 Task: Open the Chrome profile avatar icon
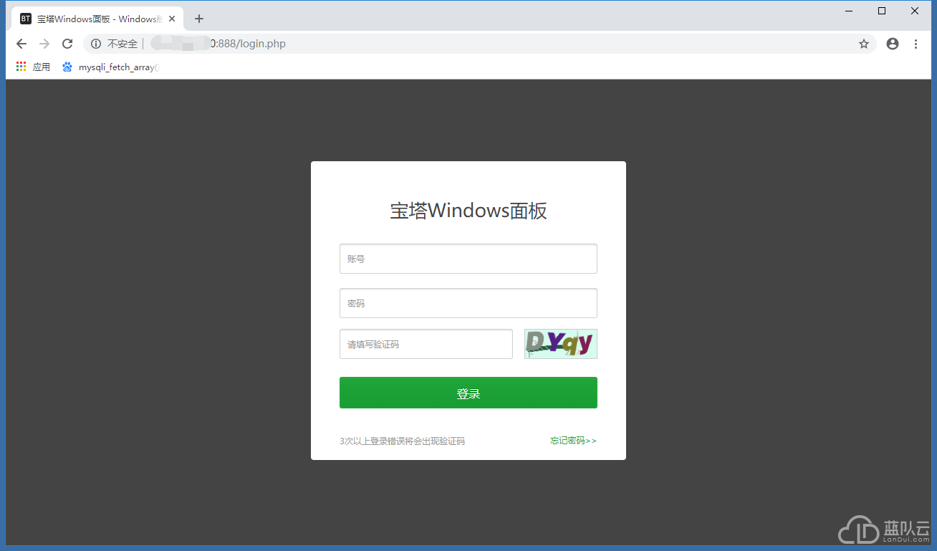pos(893,44)
